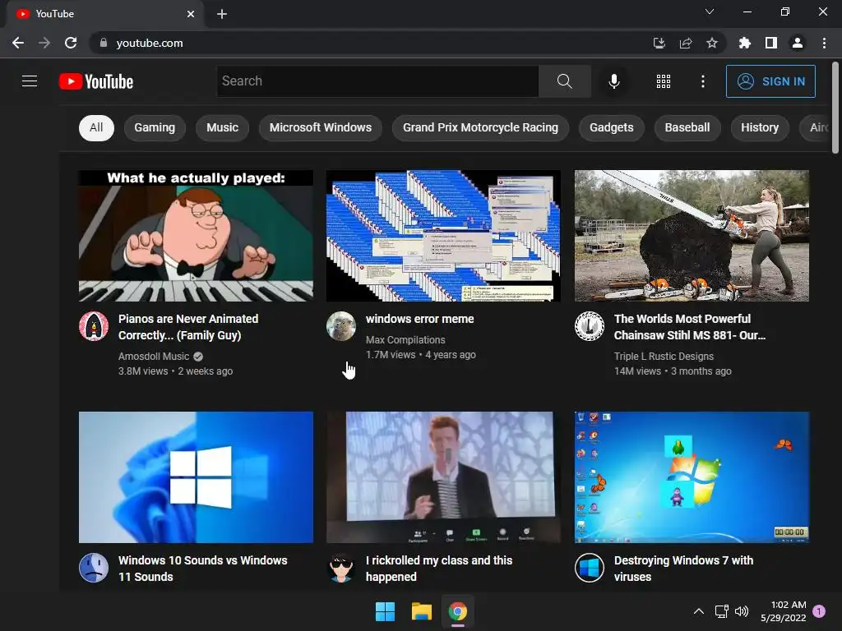The width and height of the screenshot is (842, 631).
Task: Open Pianos are Never Animated Correctly title
Action: tap(188, 327)
